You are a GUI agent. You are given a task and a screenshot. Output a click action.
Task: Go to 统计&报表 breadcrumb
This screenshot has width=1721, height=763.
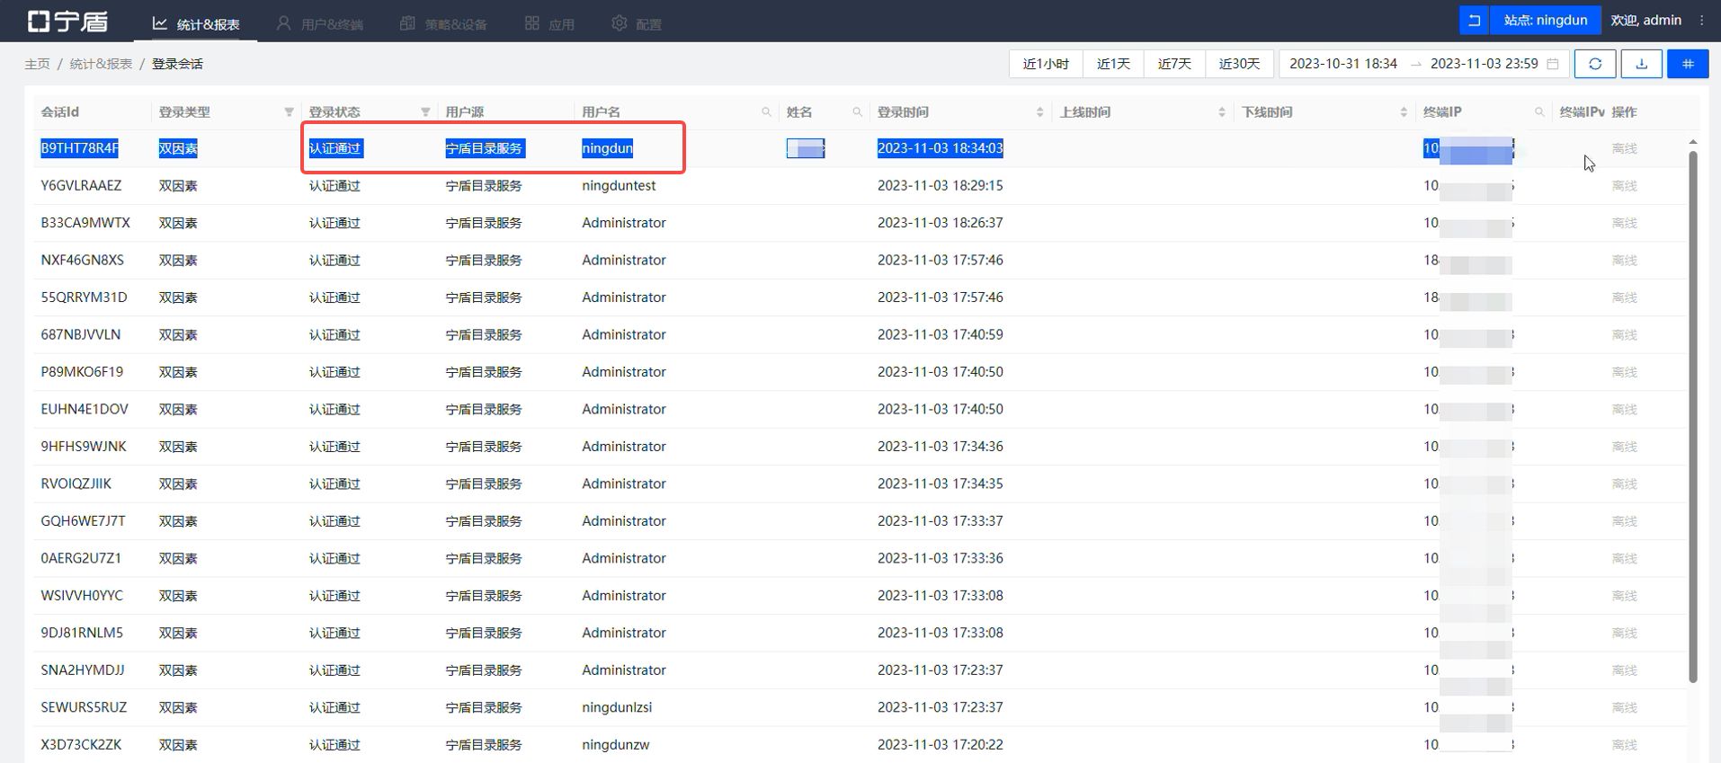click(x=101, y=64)
